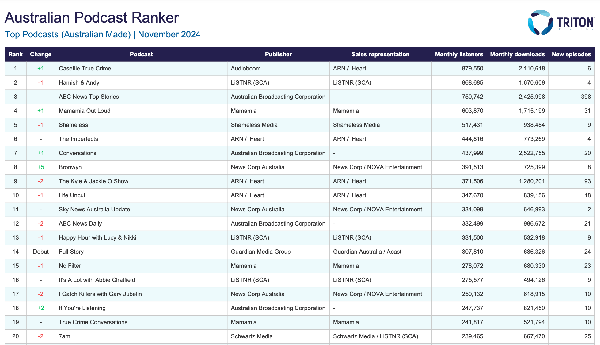Click monthly downloads value 821,450
600x345 pixels.
coord(534,308)
